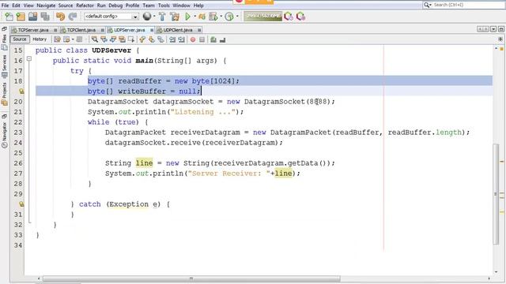Click the Attach Profiler clock icon
Viewport: 506px width, 284px height.
click(x=229, y=17)
